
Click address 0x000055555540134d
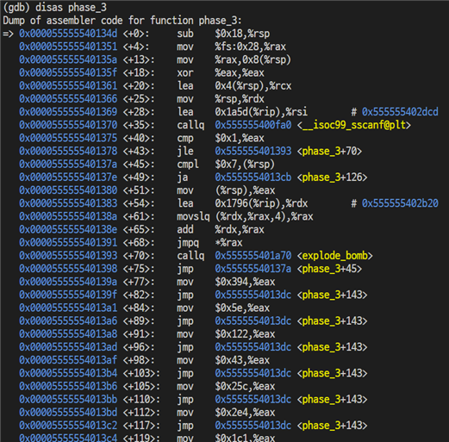68,34
